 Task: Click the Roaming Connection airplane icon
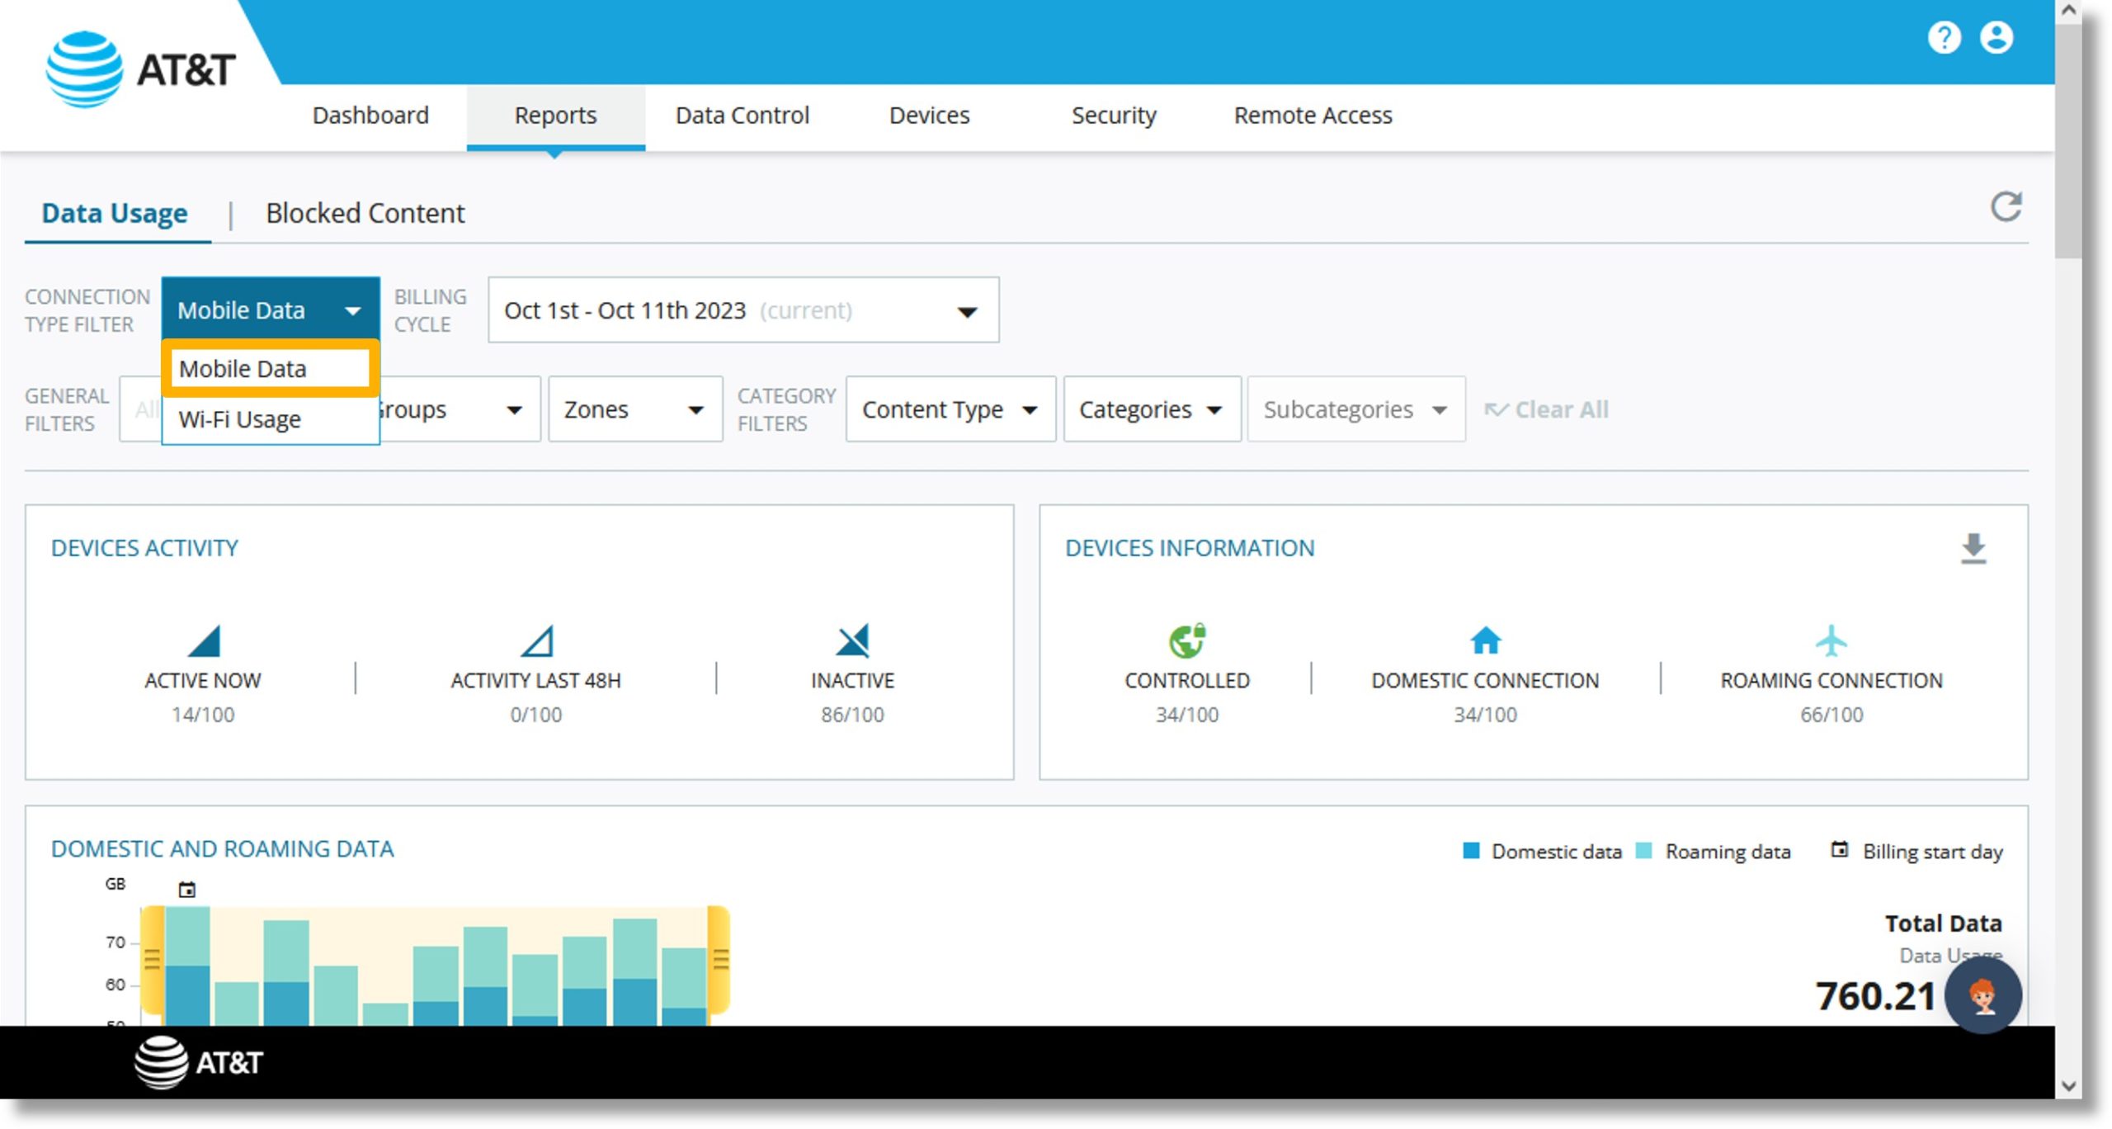coord(1831,640)
